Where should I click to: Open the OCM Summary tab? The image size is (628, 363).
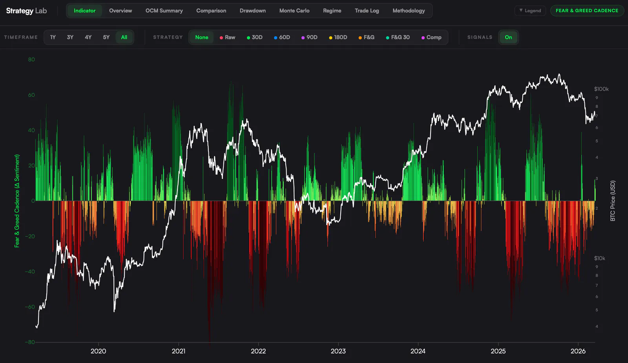point(164,11)
